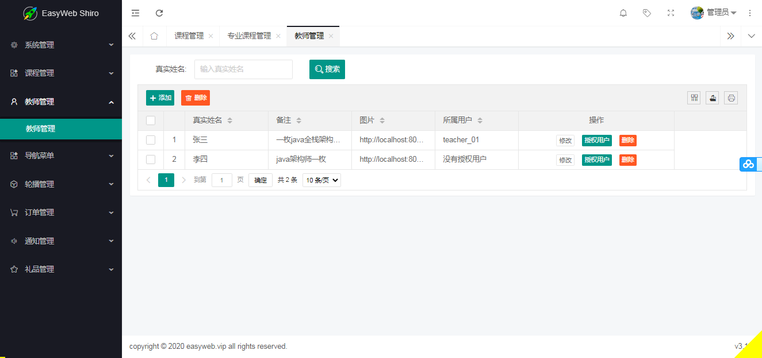This screenshot has width=762, height=358.
Task: Click the refresh icon in top bar
Action: tap(159, 13)
